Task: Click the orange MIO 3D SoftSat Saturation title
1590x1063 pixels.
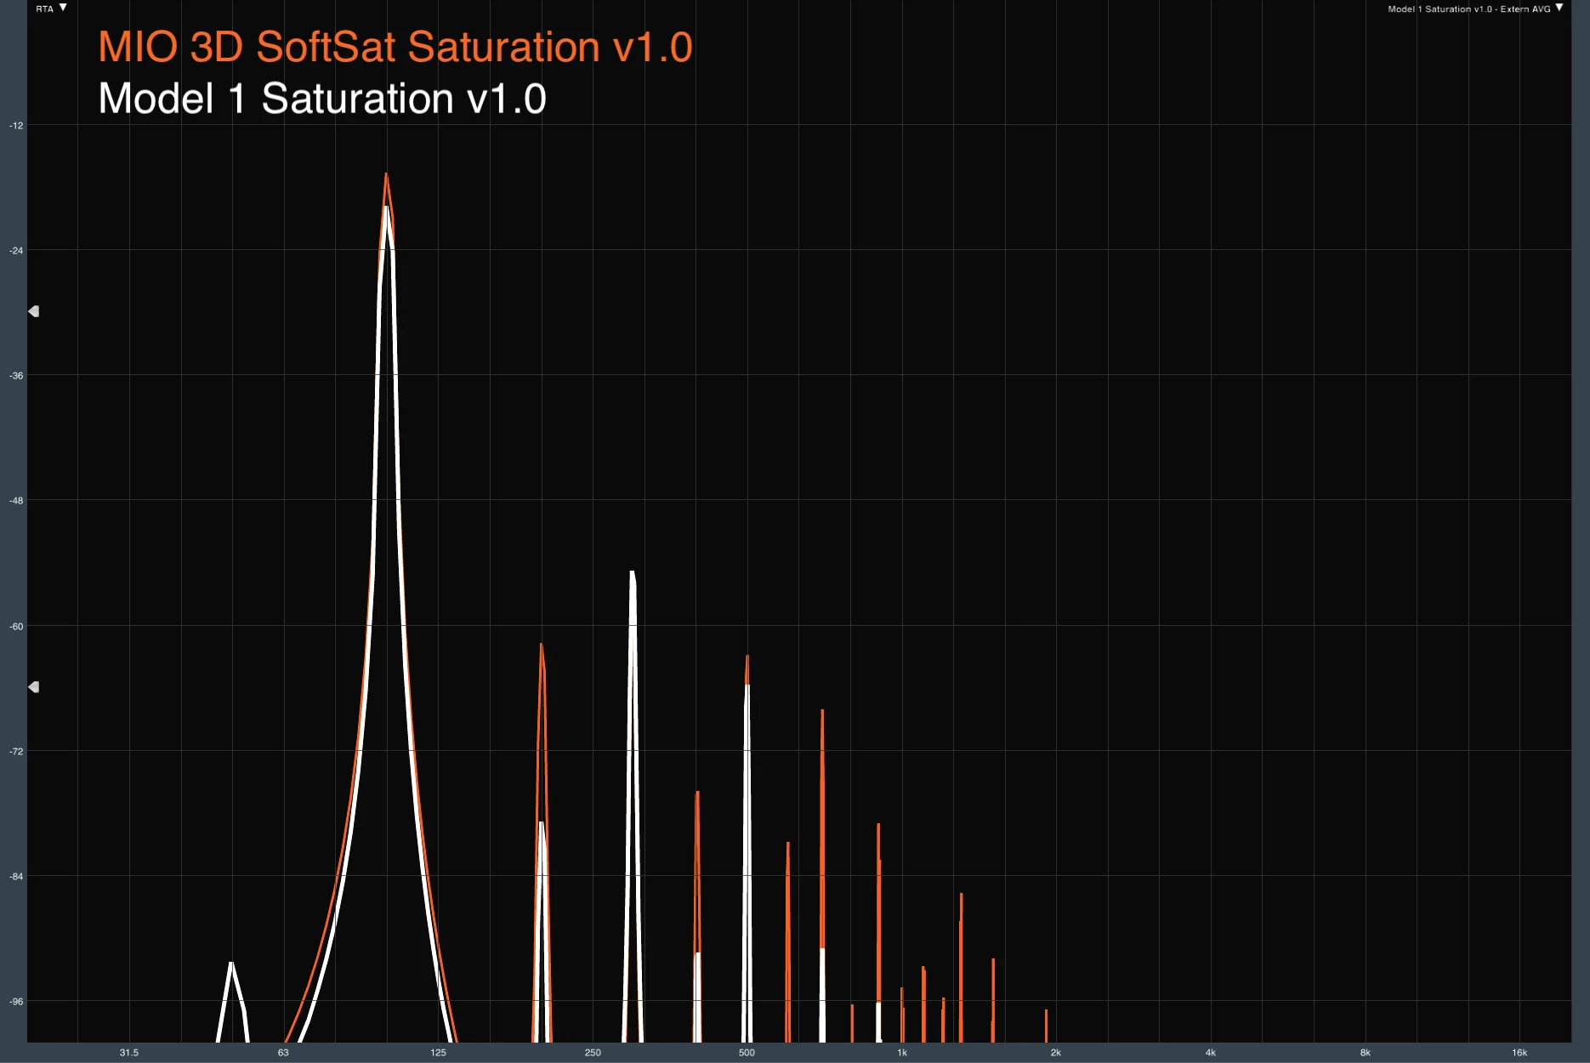Action: (395, 47)
